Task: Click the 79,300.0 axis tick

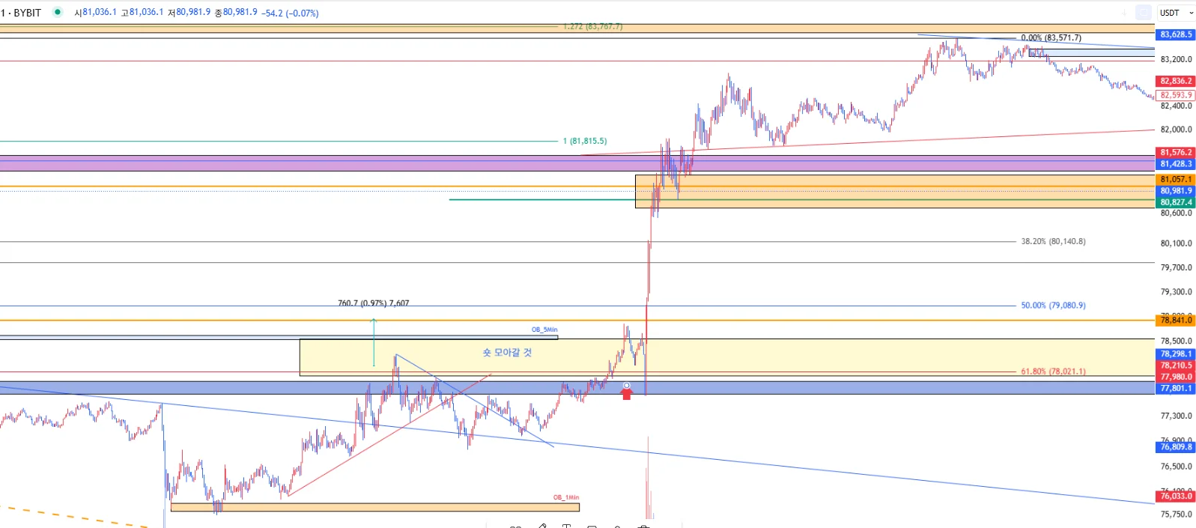Action: 1176,292
